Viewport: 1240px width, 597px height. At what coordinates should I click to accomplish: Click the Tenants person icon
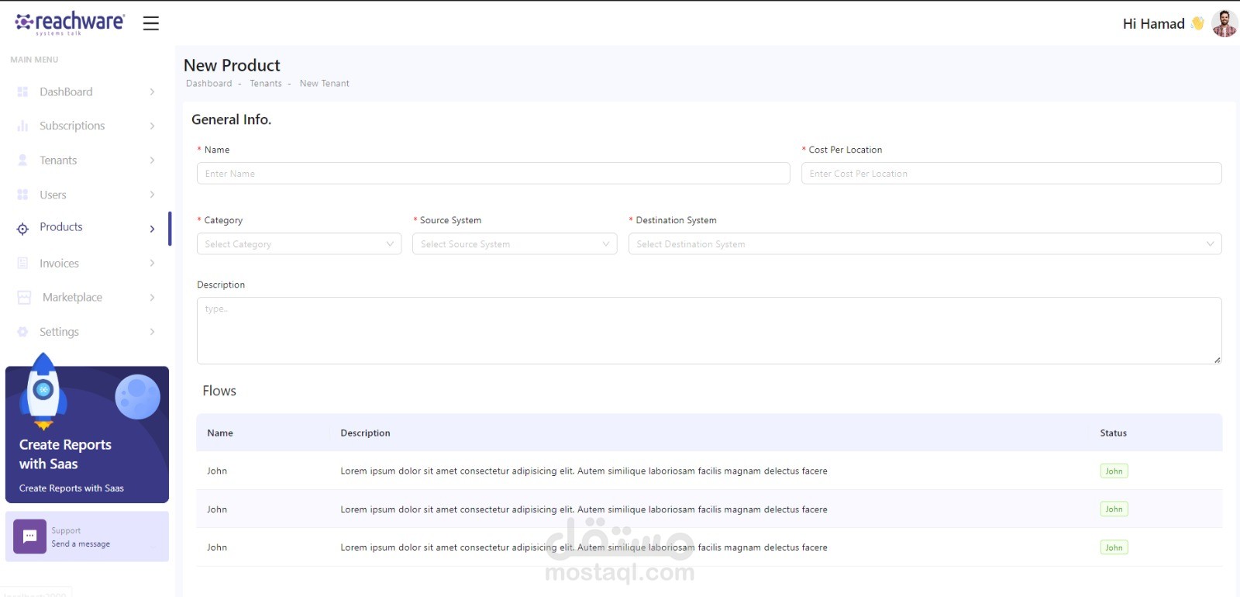click(x=22, y=160)
